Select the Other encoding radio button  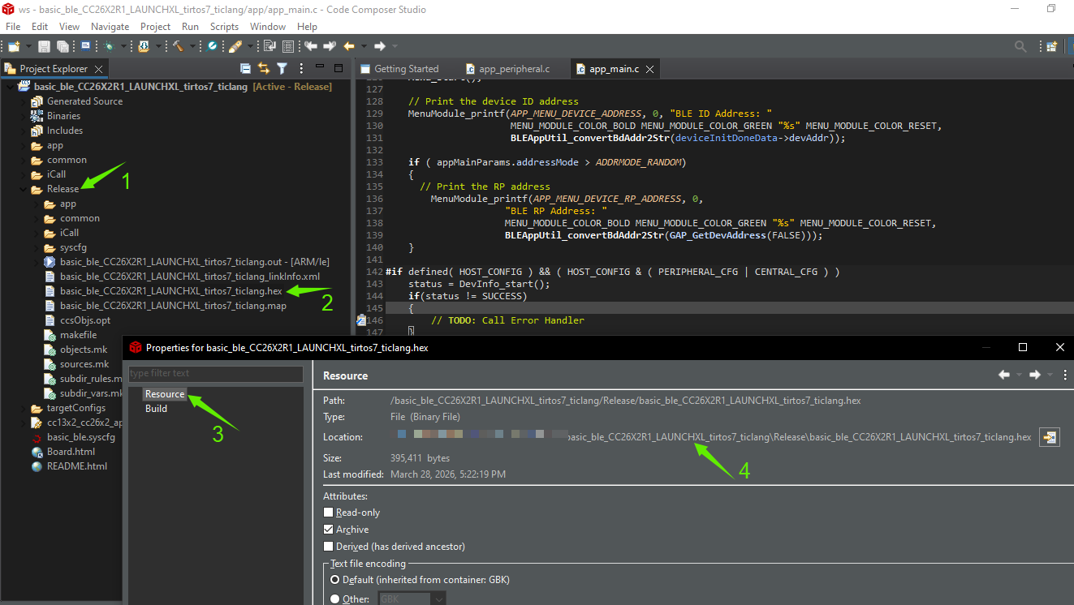334,599
